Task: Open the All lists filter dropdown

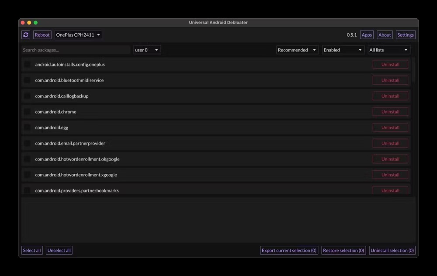Action: click(389, 50)
